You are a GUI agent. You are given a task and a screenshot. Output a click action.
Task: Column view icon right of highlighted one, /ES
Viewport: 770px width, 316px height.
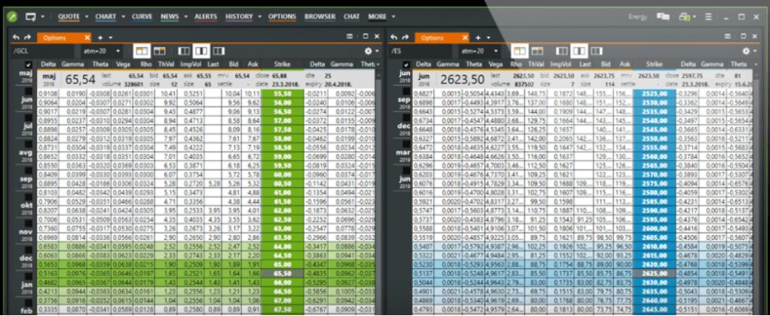click(597, 50)
